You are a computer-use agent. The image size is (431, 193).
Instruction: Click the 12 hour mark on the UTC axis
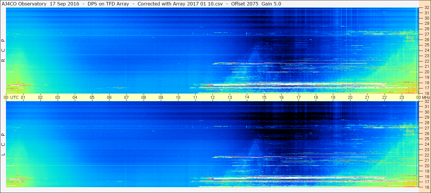click(212, 97)
